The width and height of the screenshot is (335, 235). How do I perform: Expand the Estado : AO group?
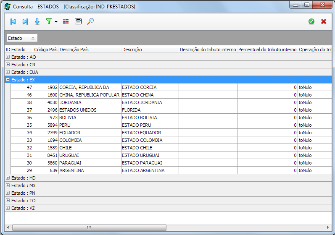pos(8,57)
